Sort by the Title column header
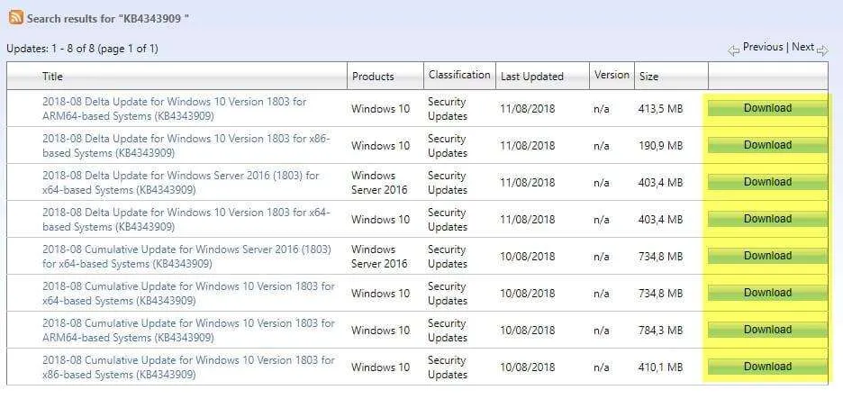 [52, 77]
